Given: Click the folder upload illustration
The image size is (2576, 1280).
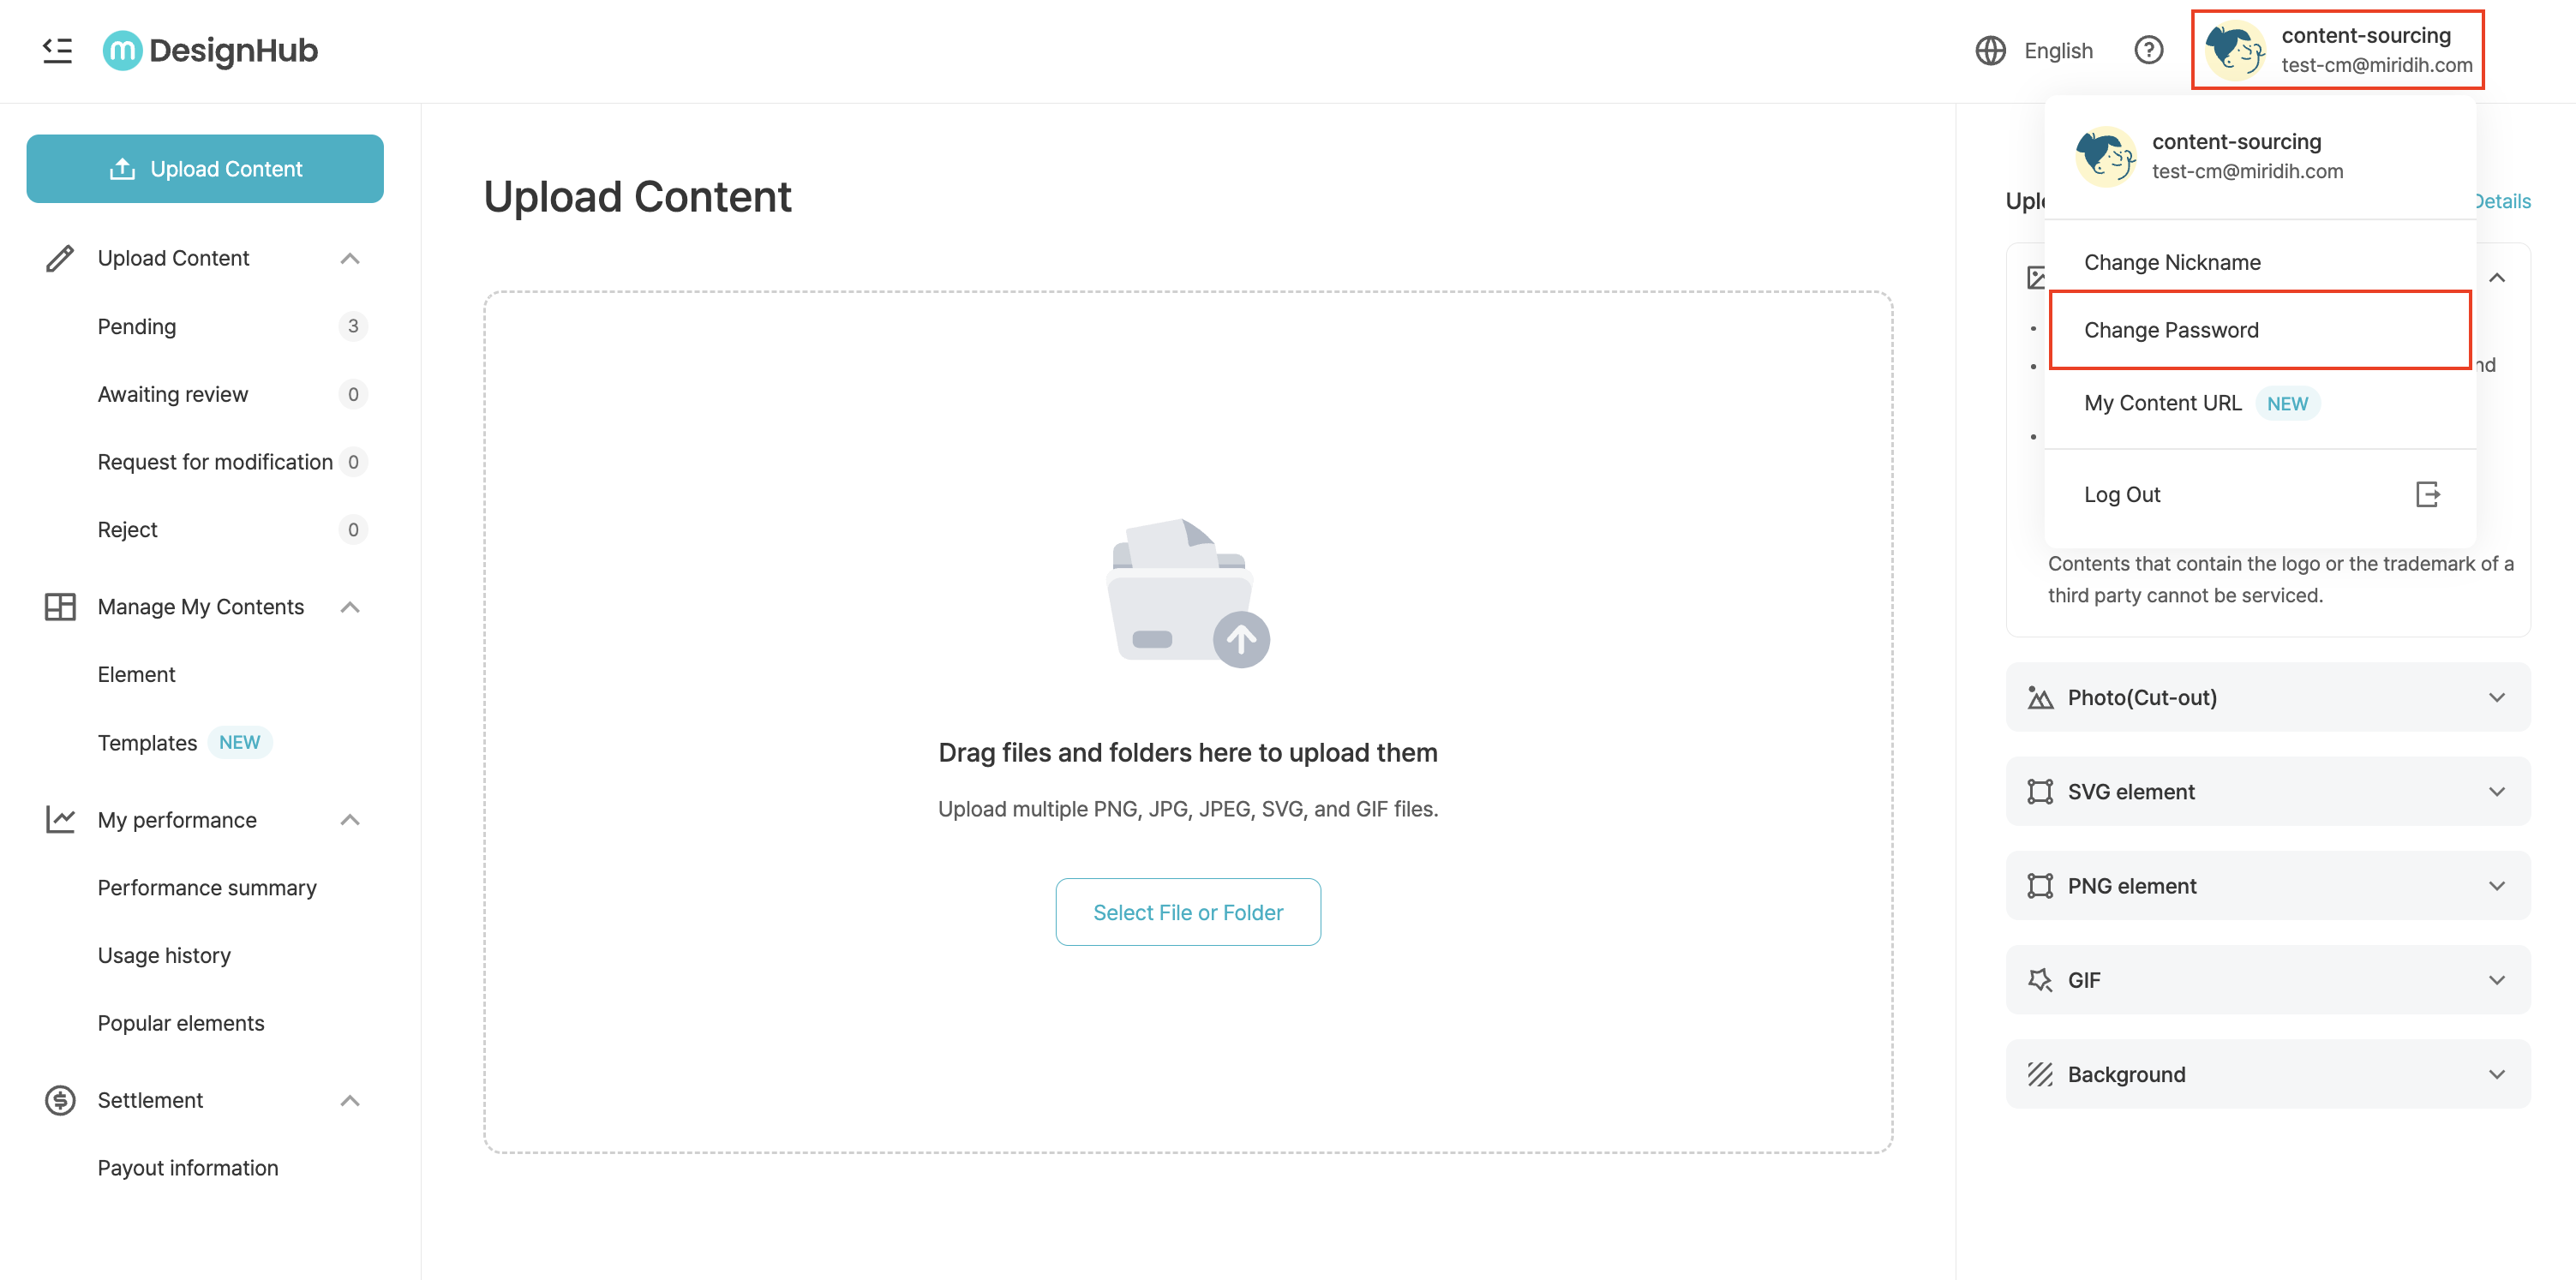Looking at the screenshot, I should point(1188,592).
